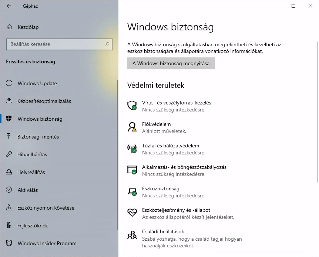The height and width of the screenshot is (257, 319).
Task: Click the sidebar vertical scrollbar
Action: 117,155
